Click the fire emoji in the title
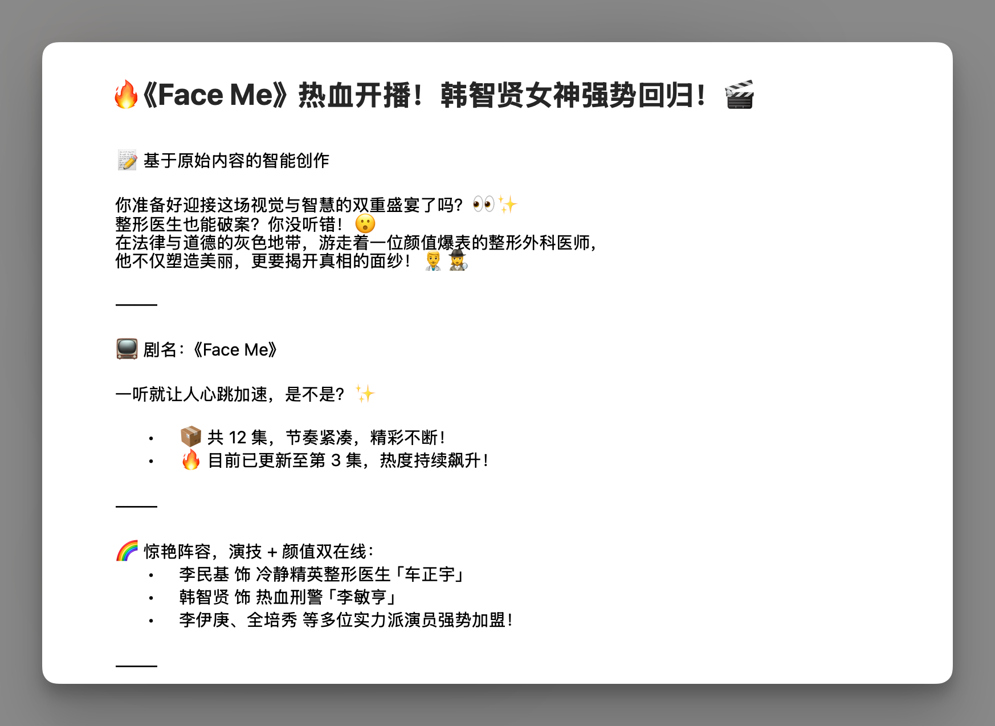The height and width of the screenshot is (726, 995). click(126, 95)
